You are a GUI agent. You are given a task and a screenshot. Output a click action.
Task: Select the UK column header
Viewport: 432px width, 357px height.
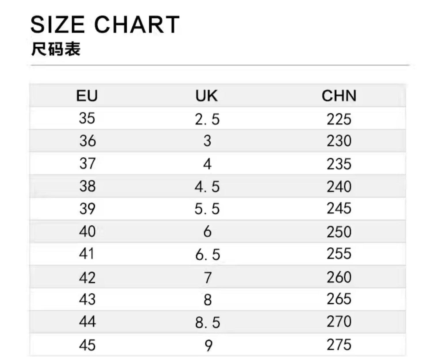(206, 96)
